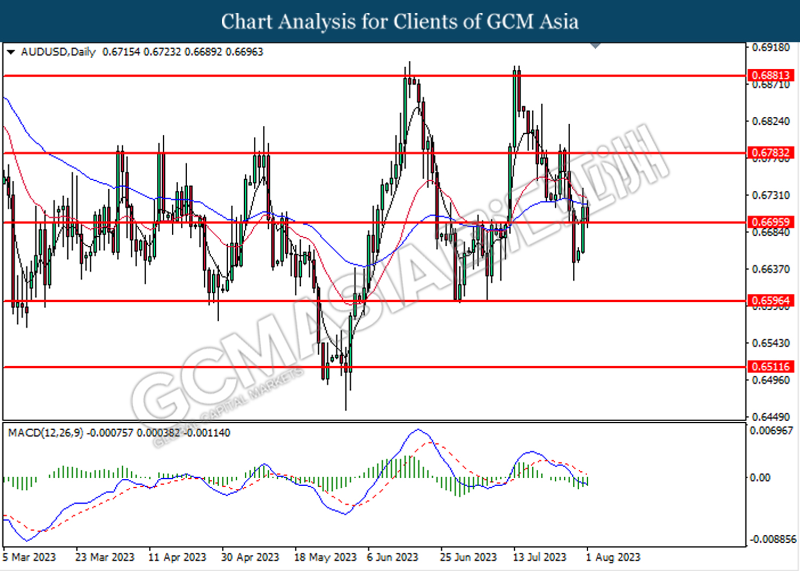Select the 0.65116 price level label

coord(770,367)
